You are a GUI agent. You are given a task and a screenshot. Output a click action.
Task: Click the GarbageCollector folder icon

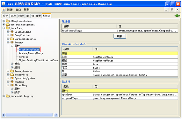tap(12, 39)
